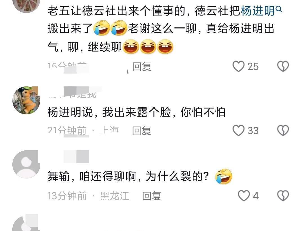Dislike the 黑龙江 comment with broken heart
Image resolution: width=298 pixels, height=231 pixels.
coord(283,196)
